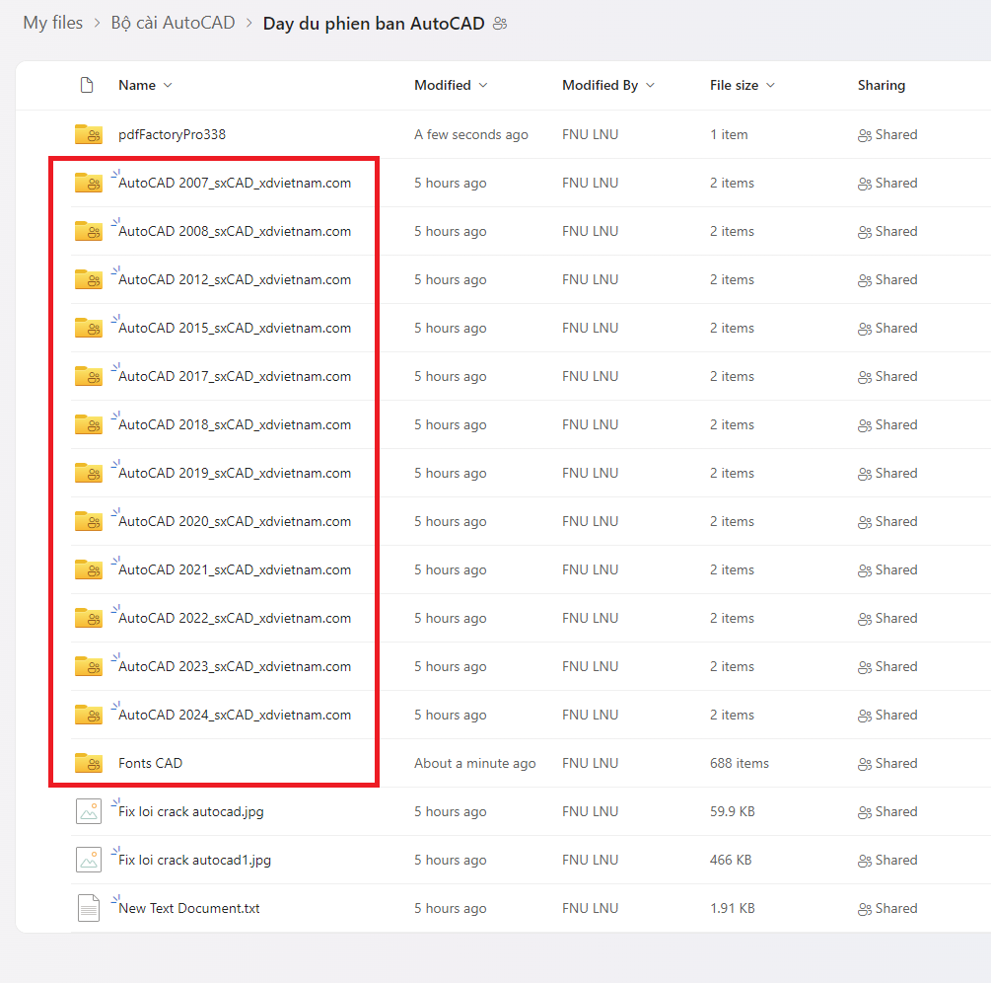Viewport: 991px width, 983px height.
Task: Click the AutoCAD 2024 folder icon
Action: point(88,715)
